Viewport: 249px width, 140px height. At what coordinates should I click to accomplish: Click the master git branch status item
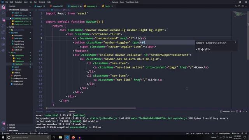[6, 133]
